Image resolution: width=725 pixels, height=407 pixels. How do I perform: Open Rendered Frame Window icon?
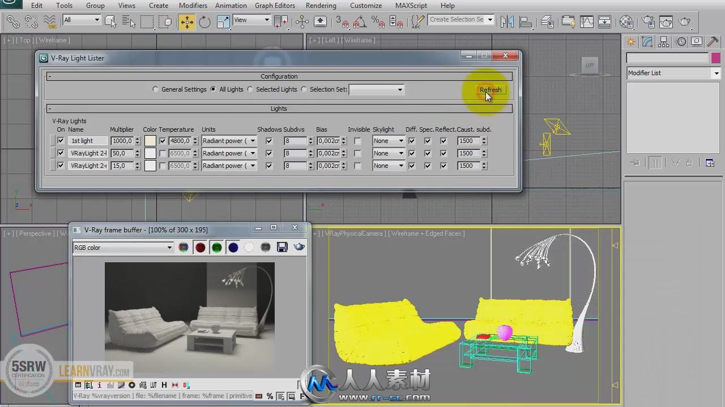pyautogui.click(x=666, y=22)
